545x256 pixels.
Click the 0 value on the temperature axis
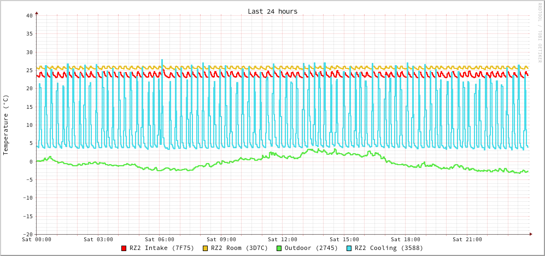point(31,161)
